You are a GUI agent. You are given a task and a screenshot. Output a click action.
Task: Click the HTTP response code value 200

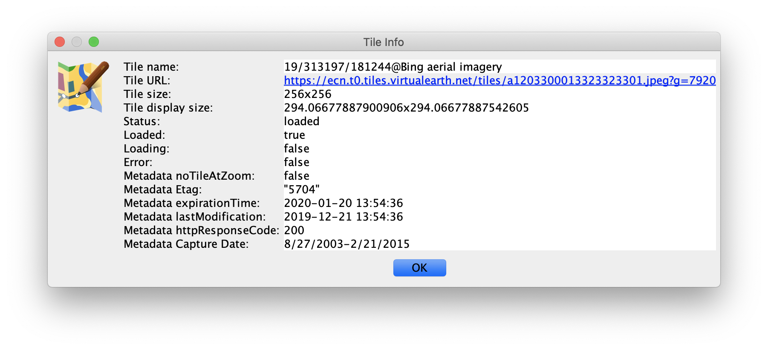click(294, 230)
